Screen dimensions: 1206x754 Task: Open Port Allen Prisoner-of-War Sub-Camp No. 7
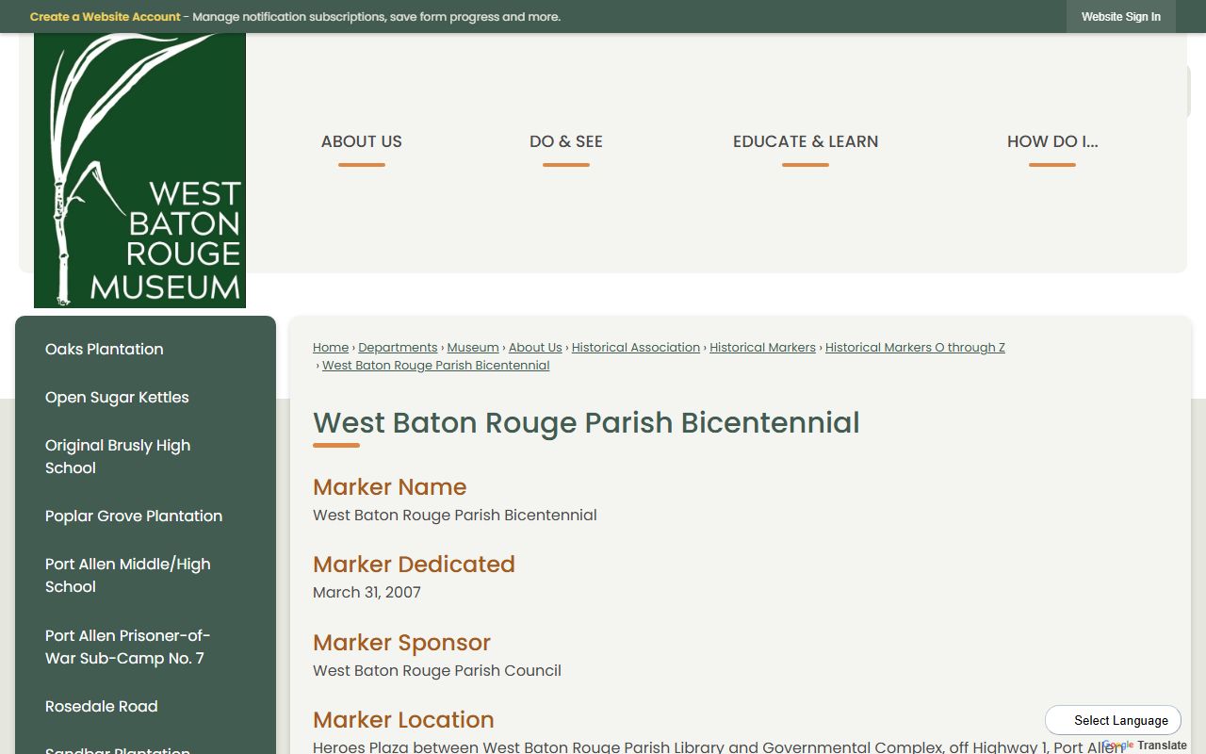click(145, 647)
